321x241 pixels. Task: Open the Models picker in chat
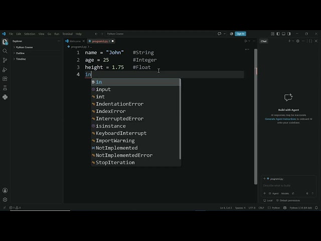pyautogui.click(x=285, y=193)
